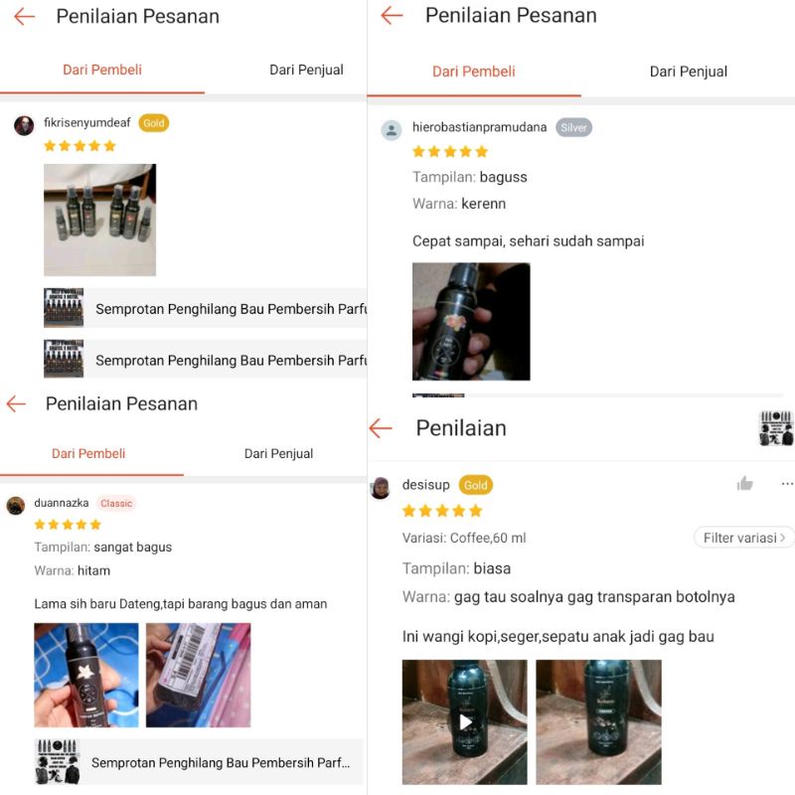Play desisup's review video
Viewport: 795px width, 795px height.
tap(464, 722)
